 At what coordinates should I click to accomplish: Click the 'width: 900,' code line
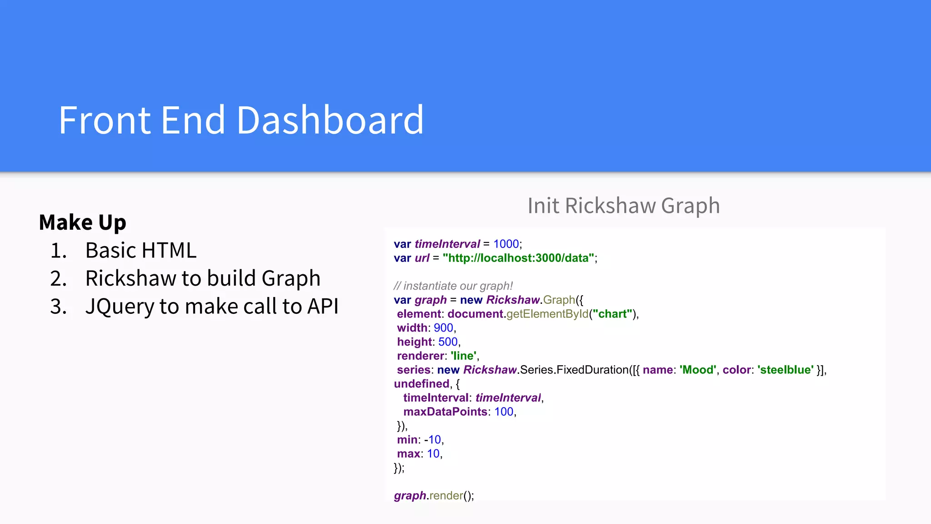point(426,327)
